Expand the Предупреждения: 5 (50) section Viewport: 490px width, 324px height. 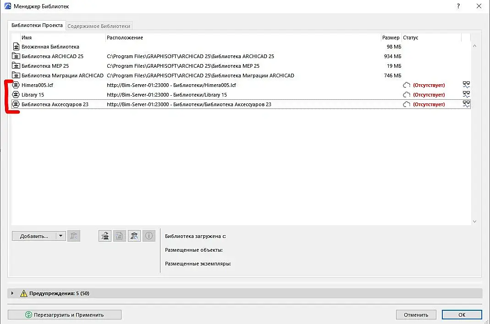[12, 293]
